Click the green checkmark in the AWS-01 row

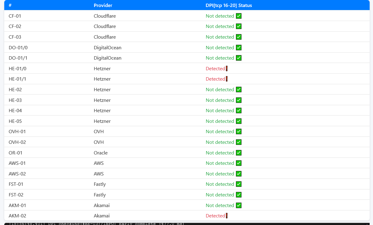coord(239,163)
